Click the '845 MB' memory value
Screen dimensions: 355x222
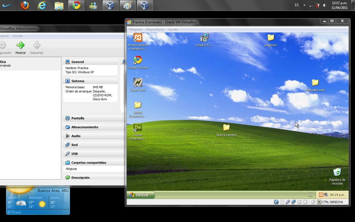pos(98,87)
